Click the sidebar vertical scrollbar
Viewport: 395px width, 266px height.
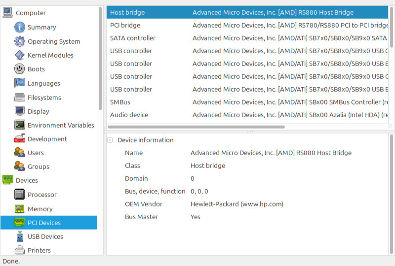[100, 58]
